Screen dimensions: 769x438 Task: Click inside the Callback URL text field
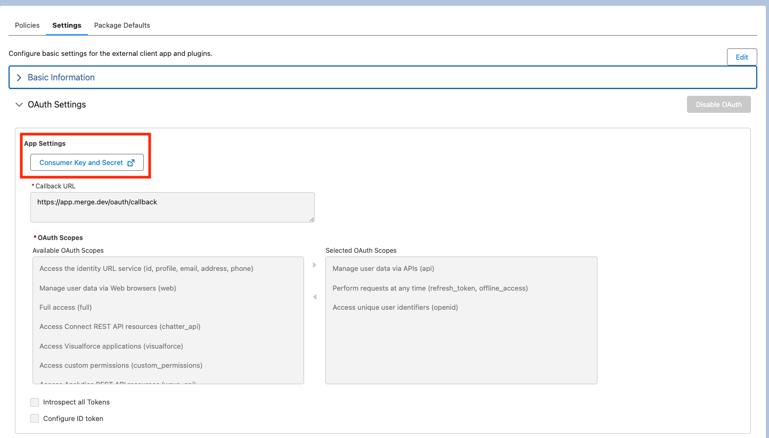173,208
